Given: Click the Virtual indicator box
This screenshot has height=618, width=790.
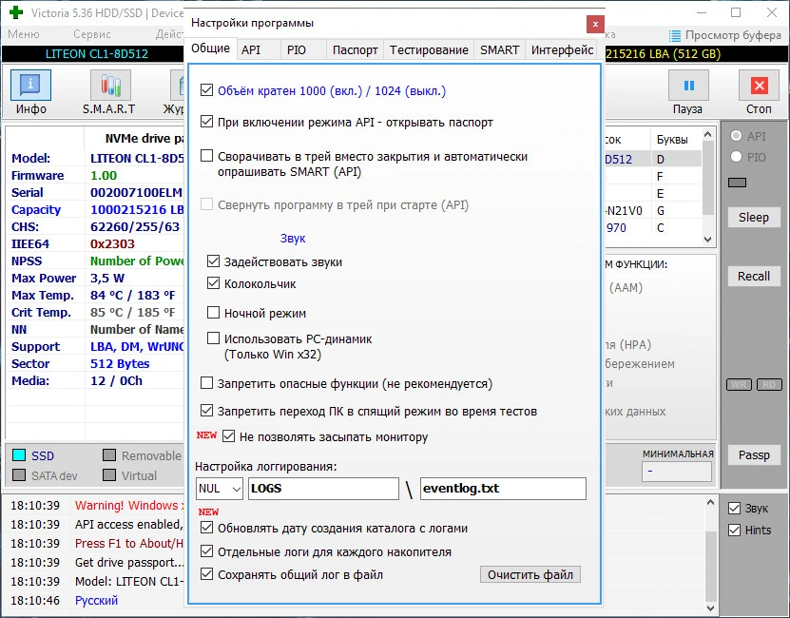Looking at the screenshot, I should [109, 474].
